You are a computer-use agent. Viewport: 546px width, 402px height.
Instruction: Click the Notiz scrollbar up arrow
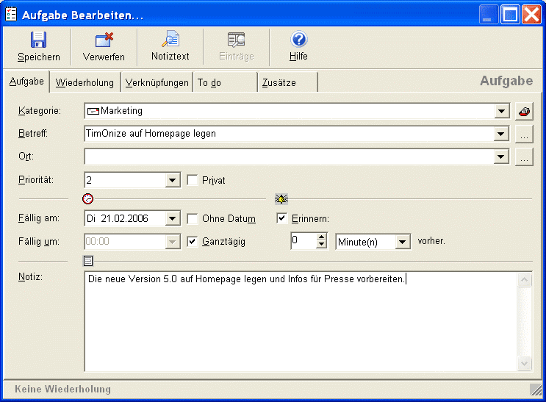[x=525, y=280]
